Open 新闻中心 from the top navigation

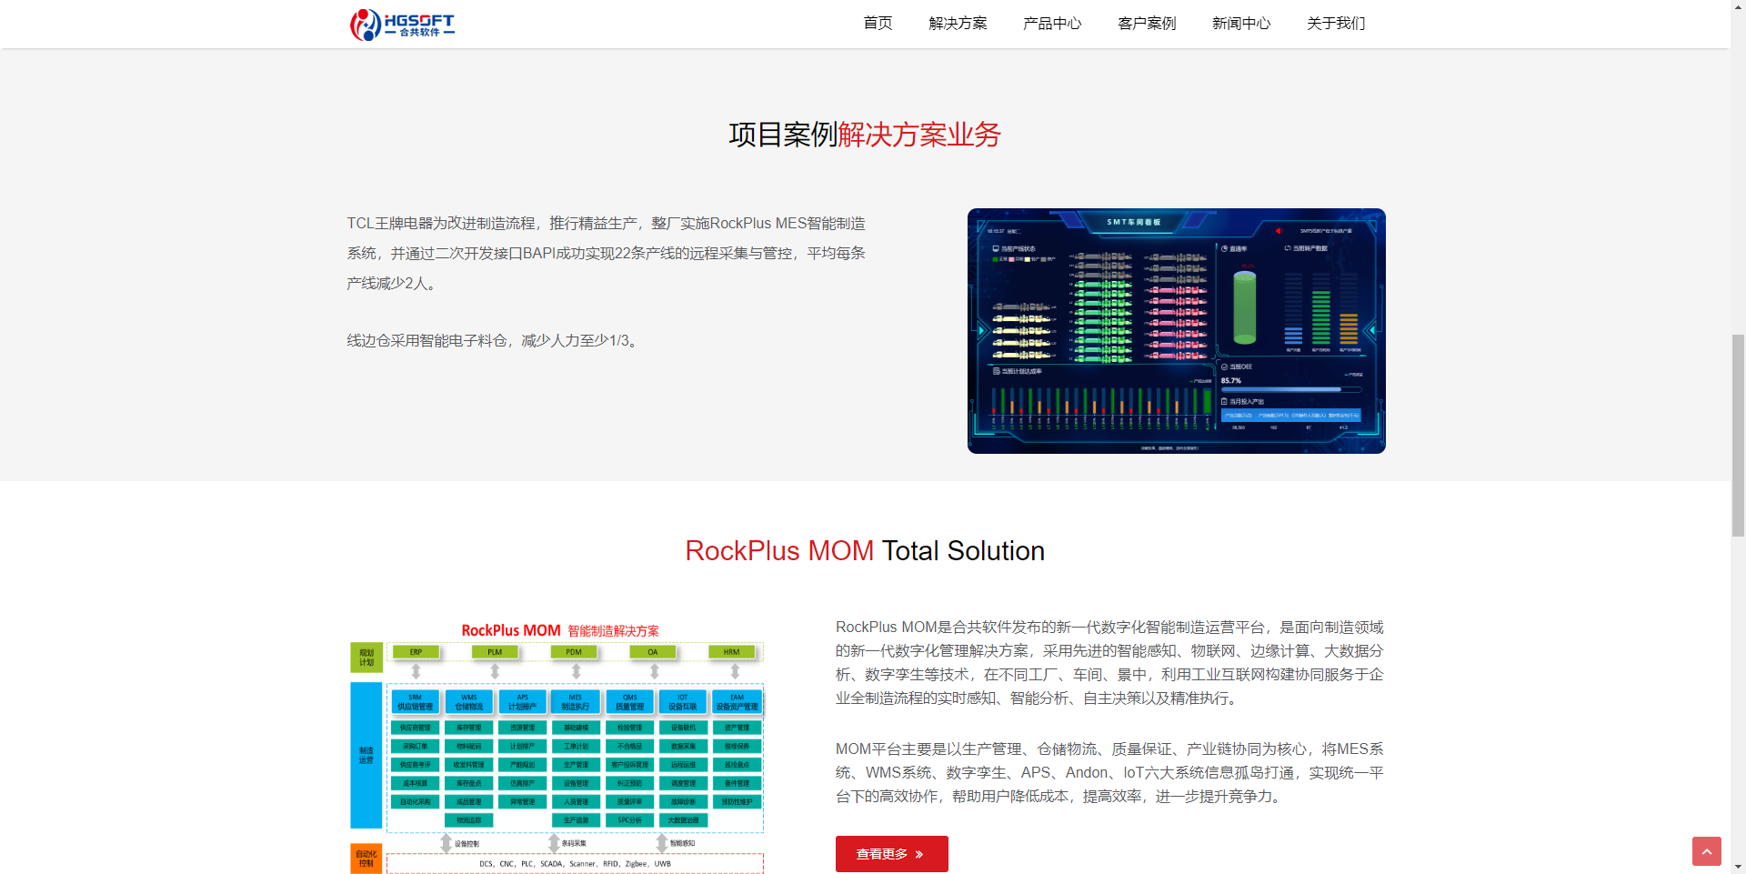1241,24
